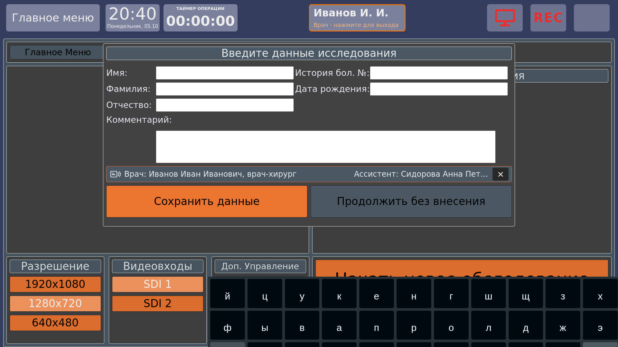
Task: Start recording with the REC button
Action: pos(548,18)
